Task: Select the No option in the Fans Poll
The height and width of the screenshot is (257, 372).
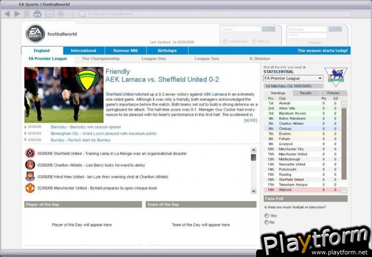Action: tap(267, 222)
